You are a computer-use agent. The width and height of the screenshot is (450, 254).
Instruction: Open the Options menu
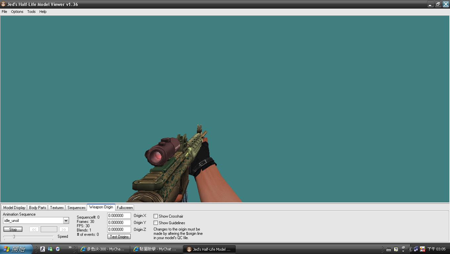click(x=17, y=12)
